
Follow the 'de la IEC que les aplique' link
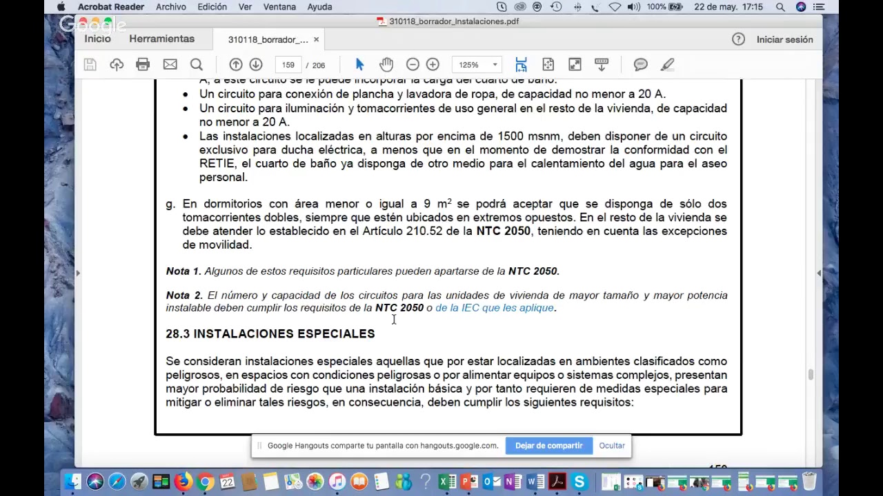coord(495,308)
